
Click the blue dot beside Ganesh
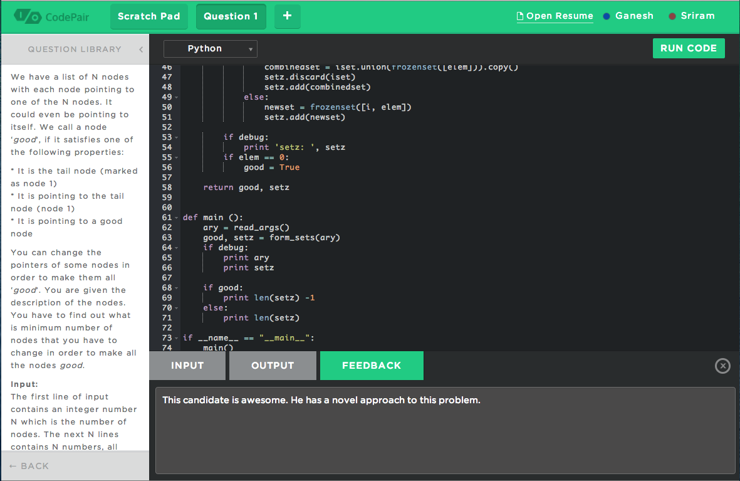(x=607, y=16)
